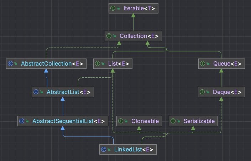The height and width of the screenshot is (161, 251).
Task: Click the List<E> name text
Action: pyautogui.click(x=119, y=63)
